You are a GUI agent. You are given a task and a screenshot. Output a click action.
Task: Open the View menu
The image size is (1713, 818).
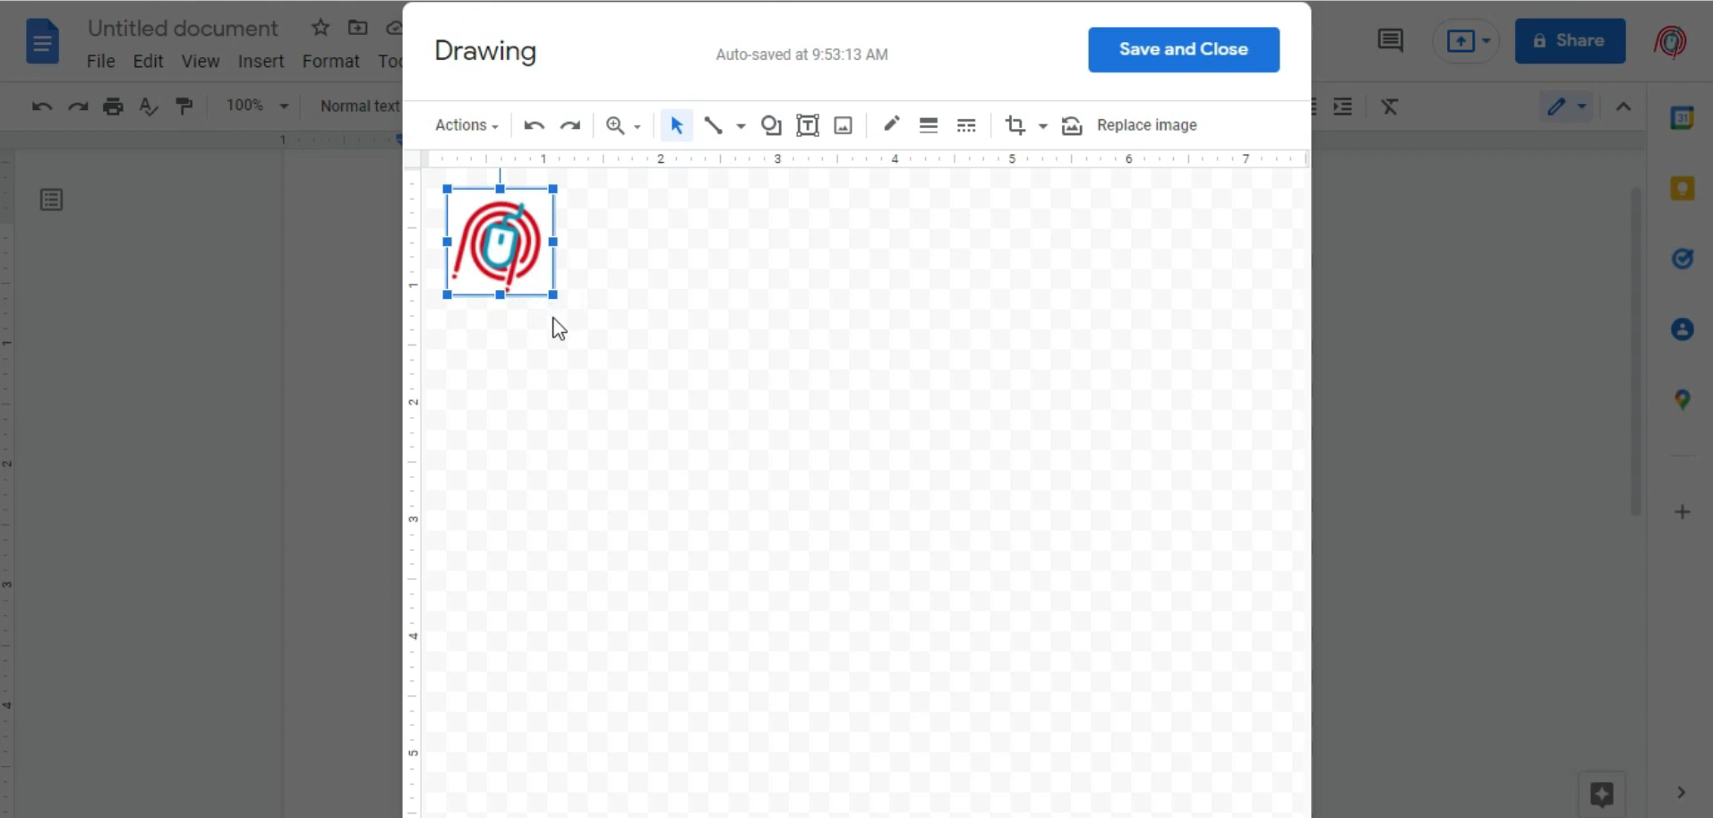click(x=201, y=61)
